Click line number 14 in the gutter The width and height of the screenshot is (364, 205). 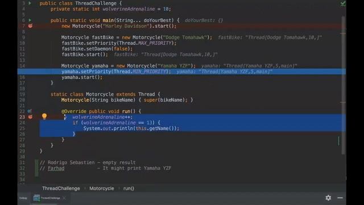[22, 66]
